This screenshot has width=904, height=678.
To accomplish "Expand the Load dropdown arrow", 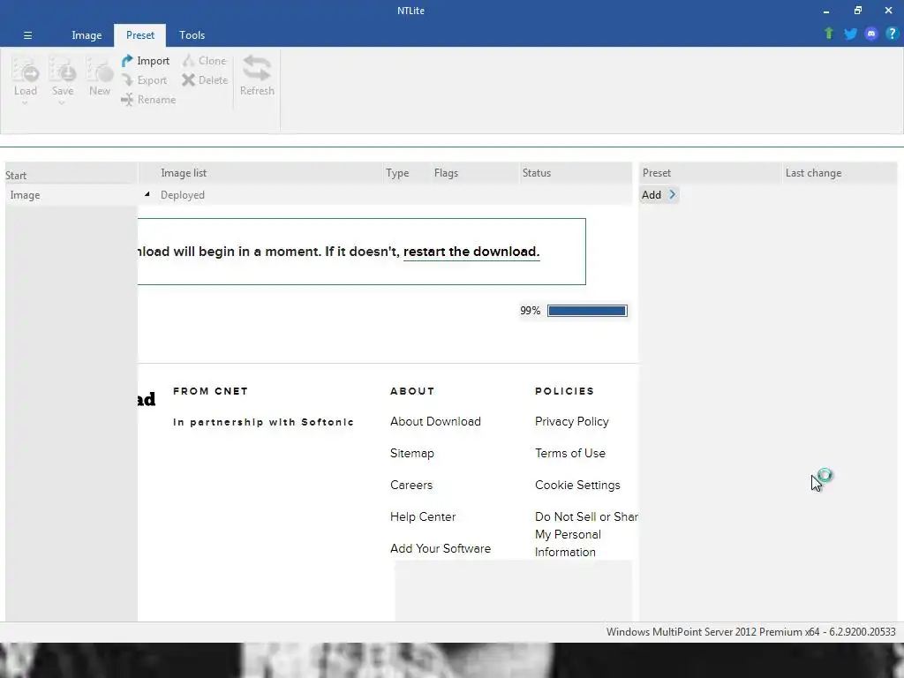I will point(25,103).
